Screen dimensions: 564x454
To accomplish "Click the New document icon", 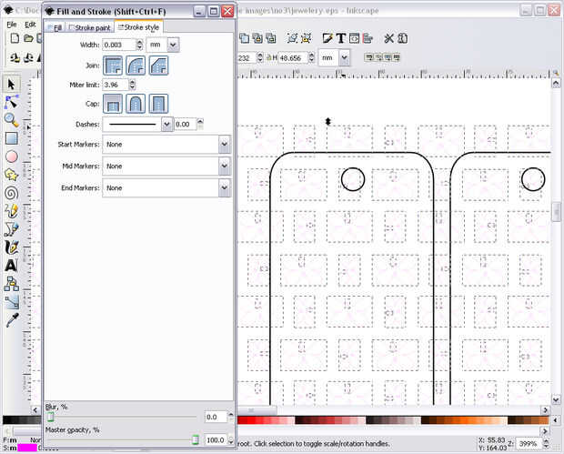I will [15, 38].
